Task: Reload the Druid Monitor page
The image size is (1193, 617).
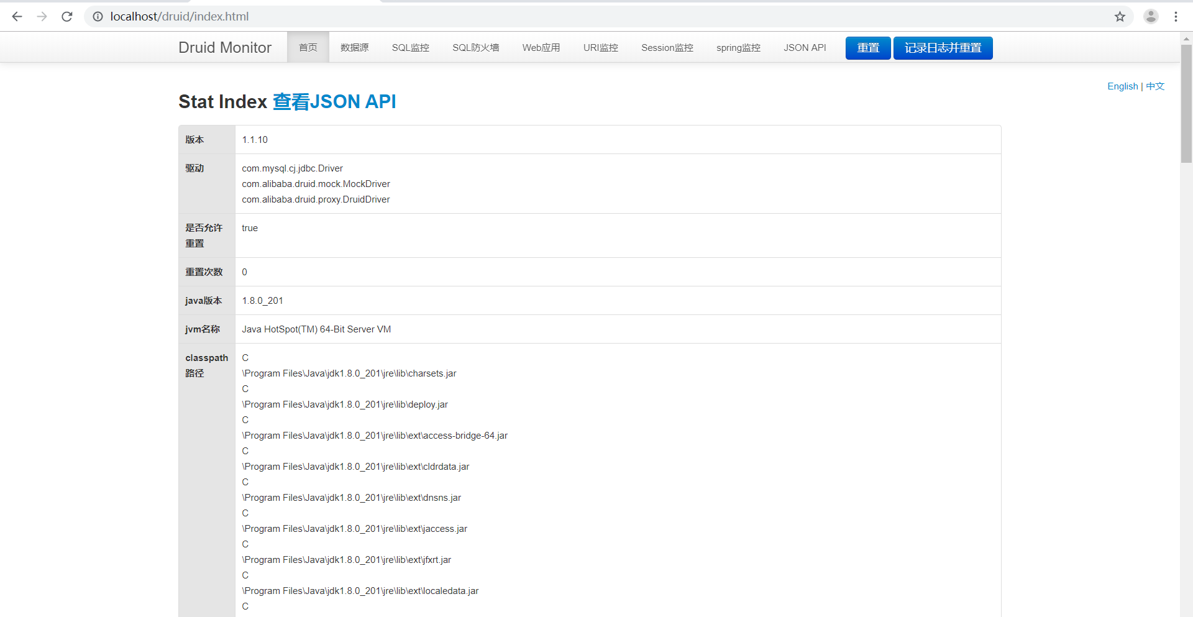Action: pyautogui.click(x=67, y=17)
